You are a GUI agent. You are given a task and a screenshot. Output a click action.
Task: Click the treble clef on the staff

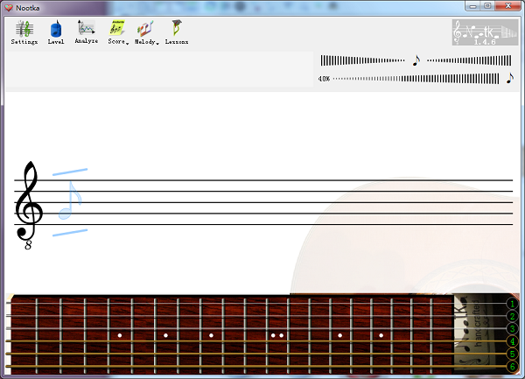[29, 205]
